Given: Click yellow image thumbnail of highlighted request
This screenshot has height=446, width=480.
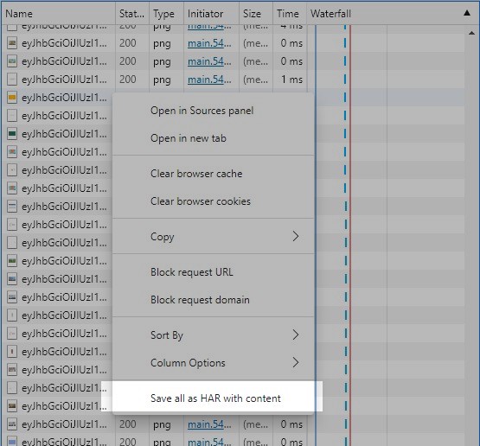Looking at the screenshot, I should [12, 98].
